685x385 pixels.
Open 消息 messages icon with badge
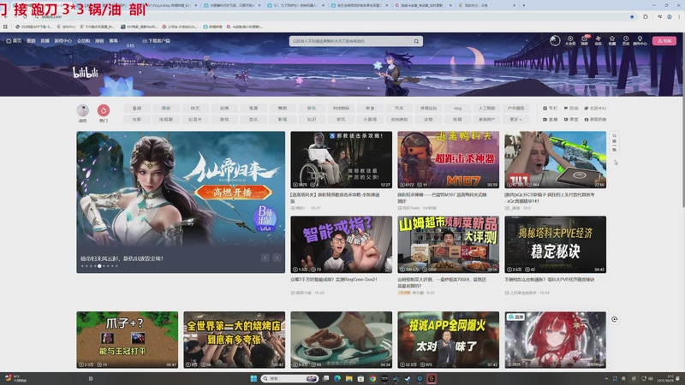[584, 40]
